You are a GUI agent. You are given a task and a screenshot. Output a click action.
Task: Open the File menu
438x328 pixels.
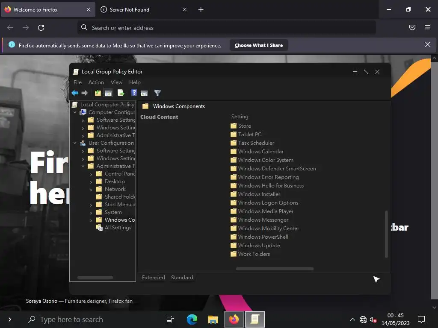(x=77, y=82)
